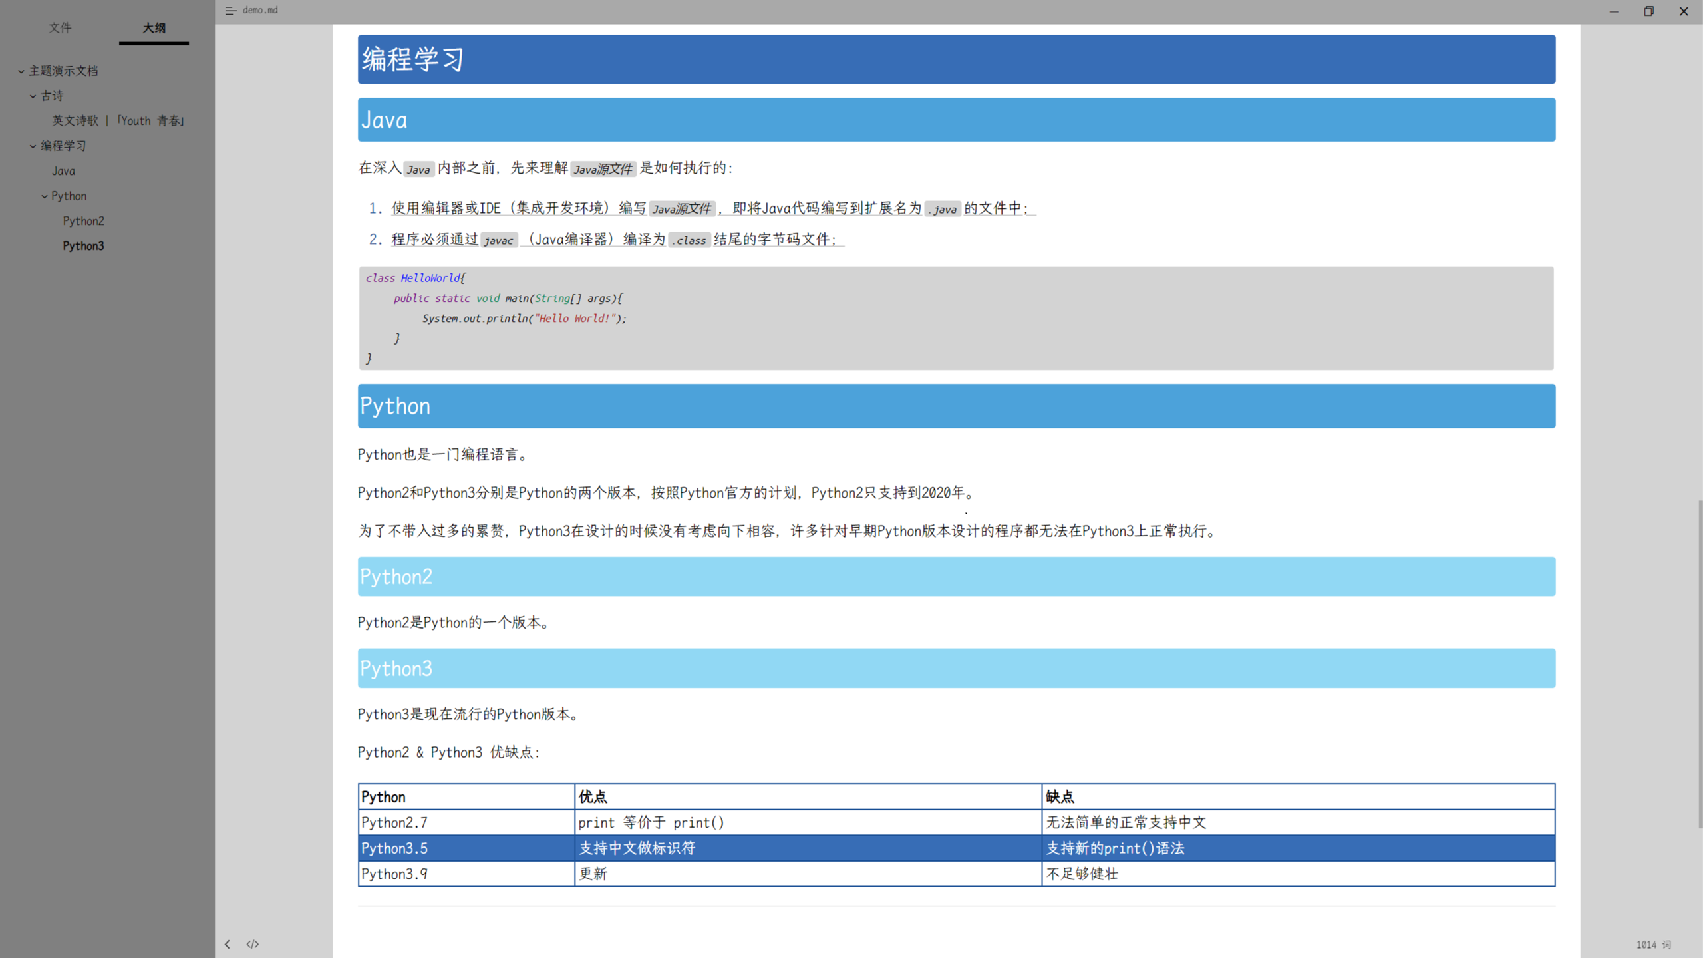
Task: Click paragraph Python也是一门编程语言
Action: [443, 454]
